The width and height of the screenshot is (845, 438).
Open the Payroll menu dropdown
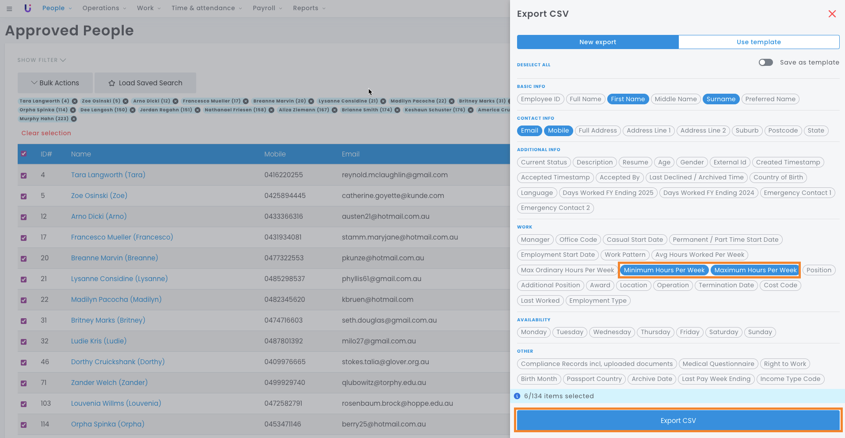[267, 8]
